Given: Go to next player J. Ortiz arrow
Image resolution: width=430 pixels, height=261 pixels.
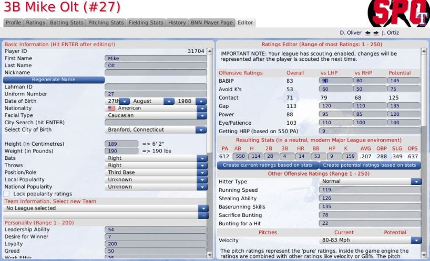Looking at the screenshot, I should coord(376,33).
